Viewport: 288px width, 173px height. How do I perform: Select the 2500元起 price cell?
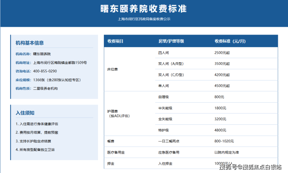(x=222, y=53)
